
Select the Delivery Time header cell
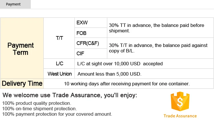coord(22,84)
